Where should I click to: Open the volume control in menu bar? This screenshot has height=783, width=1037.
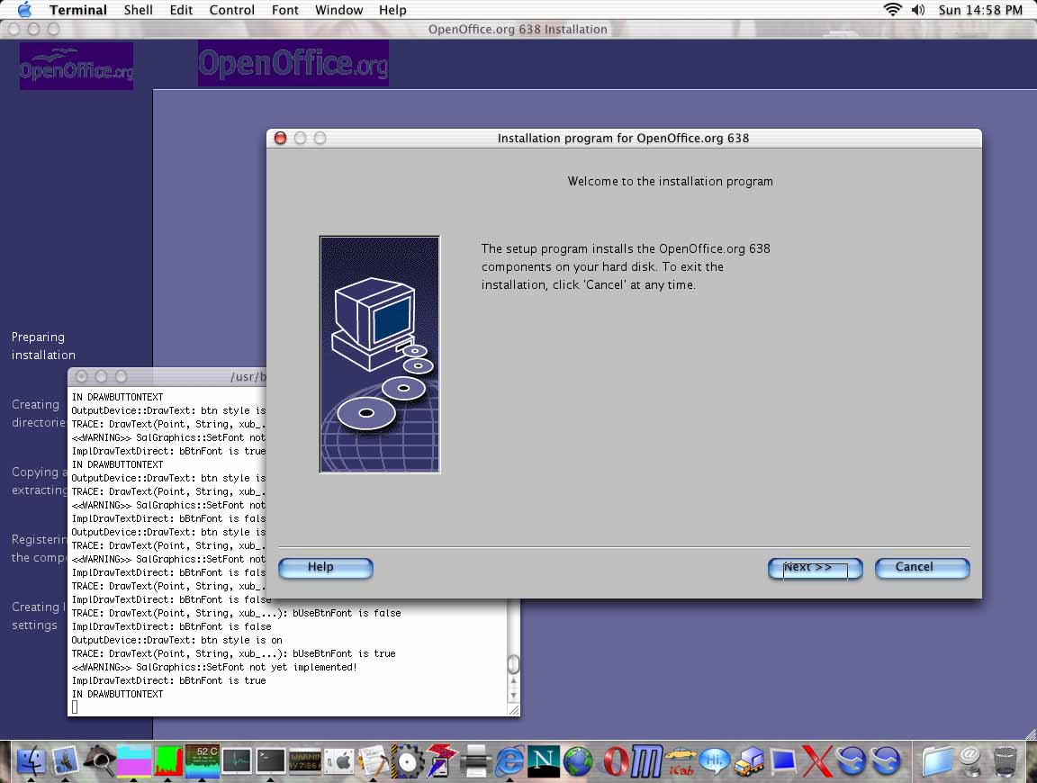pyautogui.click(x=918, y=9)
